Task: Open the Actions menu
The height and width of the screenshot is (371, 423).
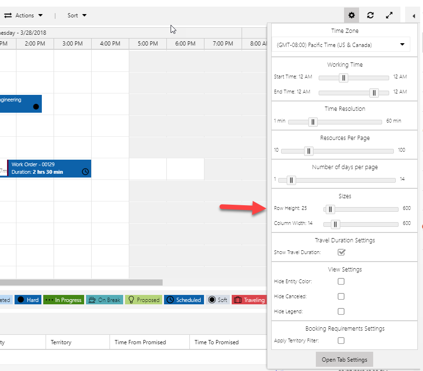Action: 24,15
